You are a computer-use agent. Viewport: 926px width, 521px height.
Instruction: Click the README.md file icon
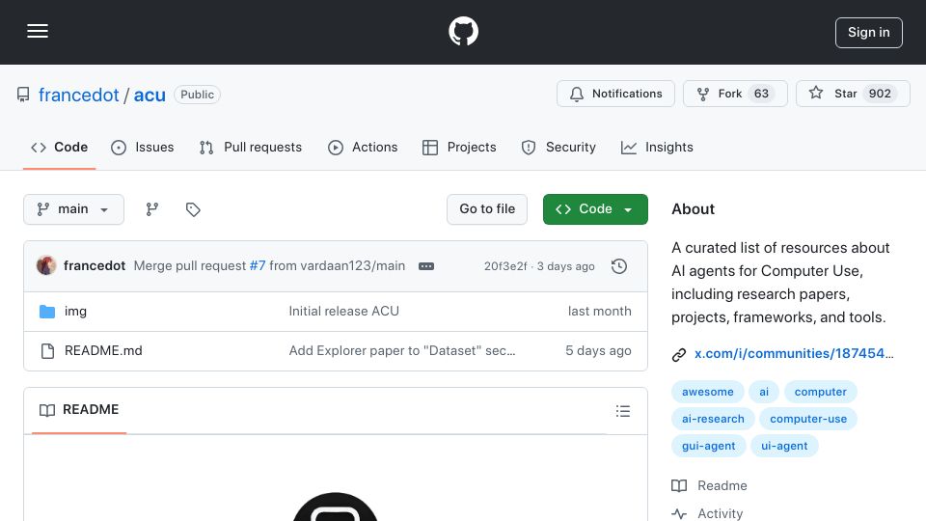(x=47, y=351)
